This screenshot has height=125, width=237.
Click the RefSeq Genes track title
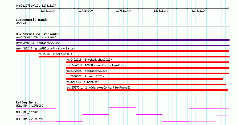[x=27, y=102]
